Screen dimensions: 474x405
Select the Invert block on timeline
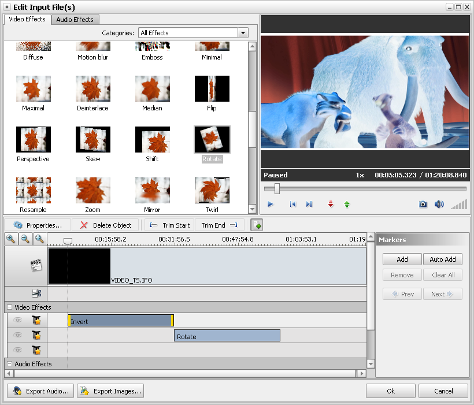coord(121,321)
